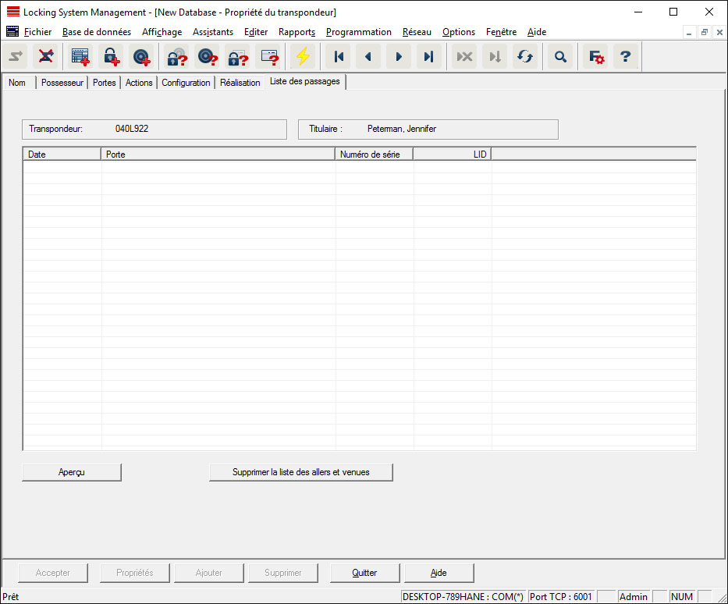728x604 pixels.
Task: Jump to last record toolbar arrow
Action: (x=428, y=57)
